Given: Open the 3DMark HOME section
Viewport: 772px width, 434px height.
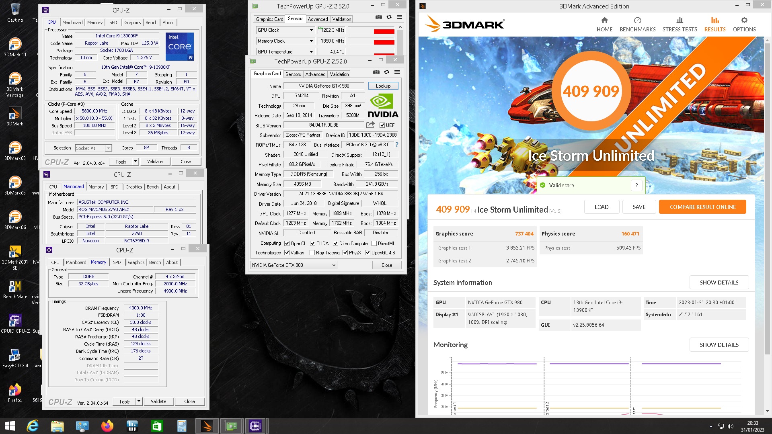Looking at the screenshot, I should pos(604,24).
